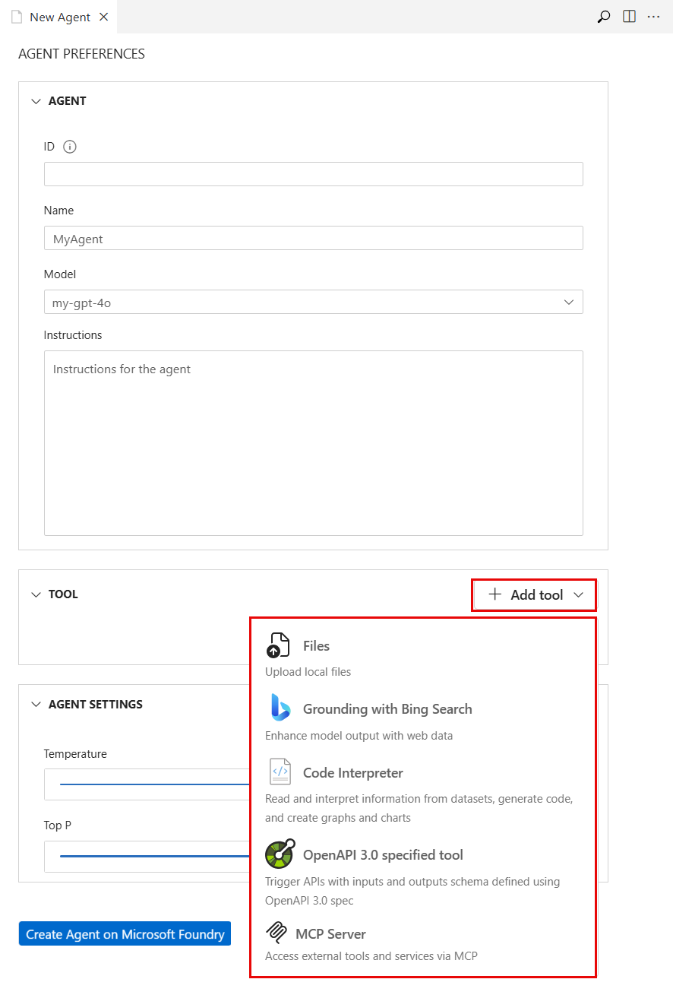Collapse the AGENT SETTINGS section
This screenshot has width=673, height=995.
(x=36, y=705)
